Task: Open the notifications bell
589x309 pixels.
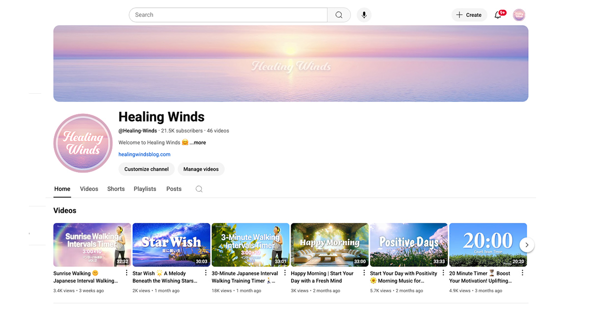Action: coord(498,15)
